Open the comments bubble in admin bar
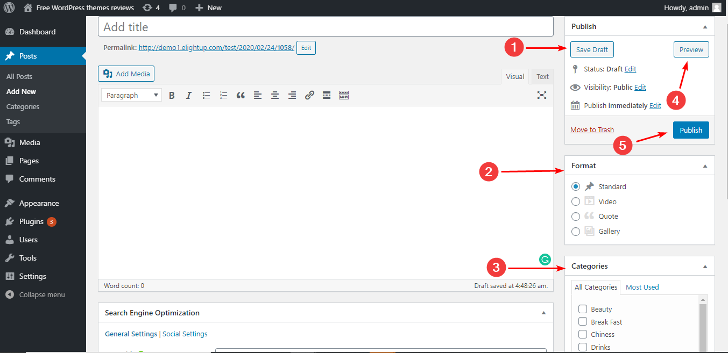Screen dimensions: 728x353 (x=177, y=8)
